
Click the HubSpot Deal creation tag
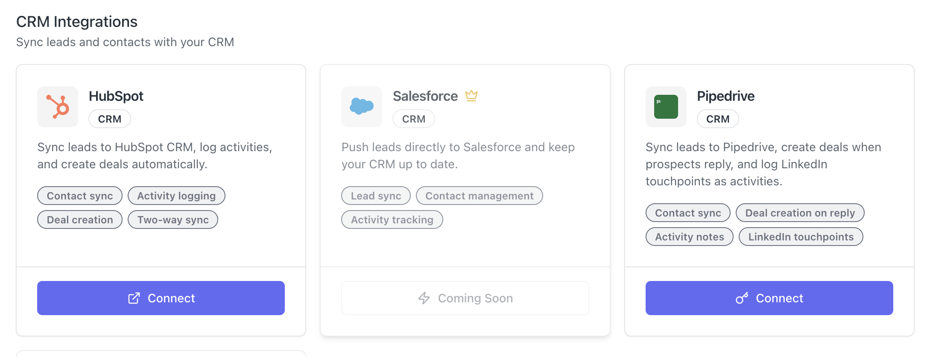(80, 220)
